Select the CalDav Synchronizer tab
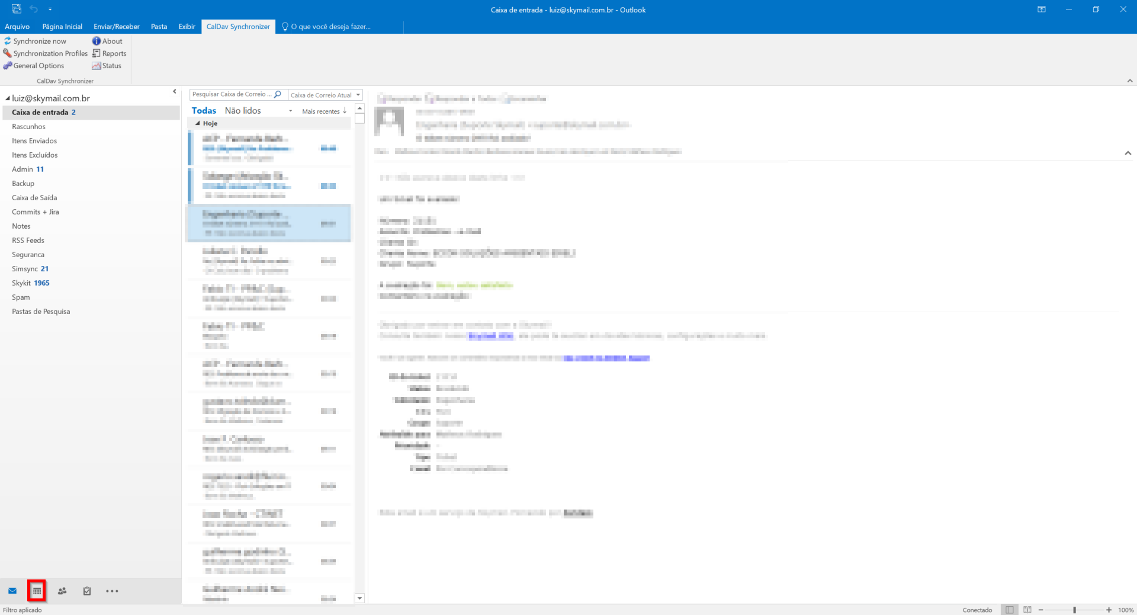This screenshot has width=1137, height=615. click(238, 27)
